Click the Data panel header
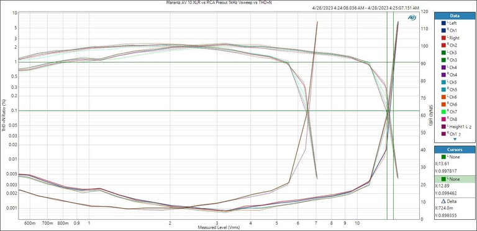Viewport: 477px width, 231px height. [x=455, y=15]
